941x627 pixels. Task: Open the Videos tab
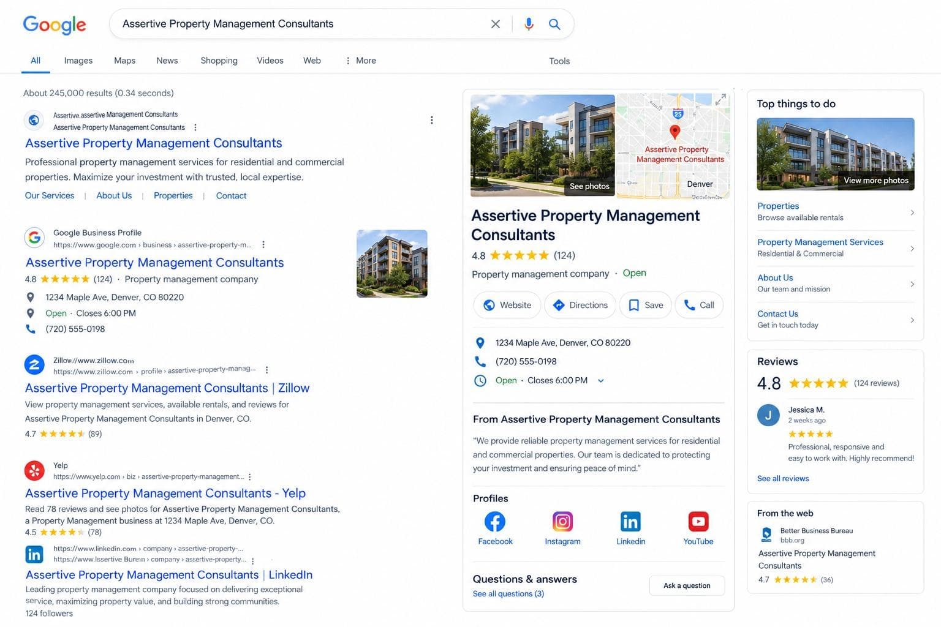click(x=270, y=61)
